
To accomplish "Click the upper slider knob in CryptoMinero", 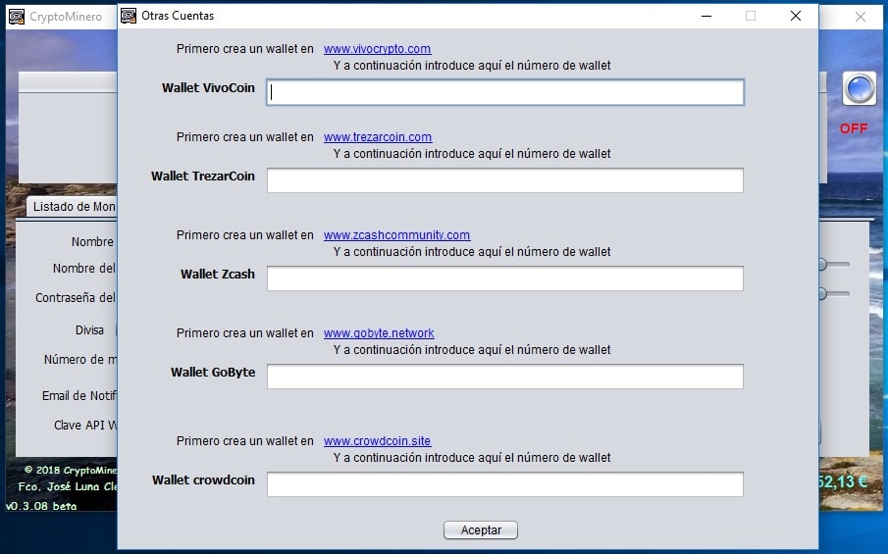I will (x=822, y=265).
